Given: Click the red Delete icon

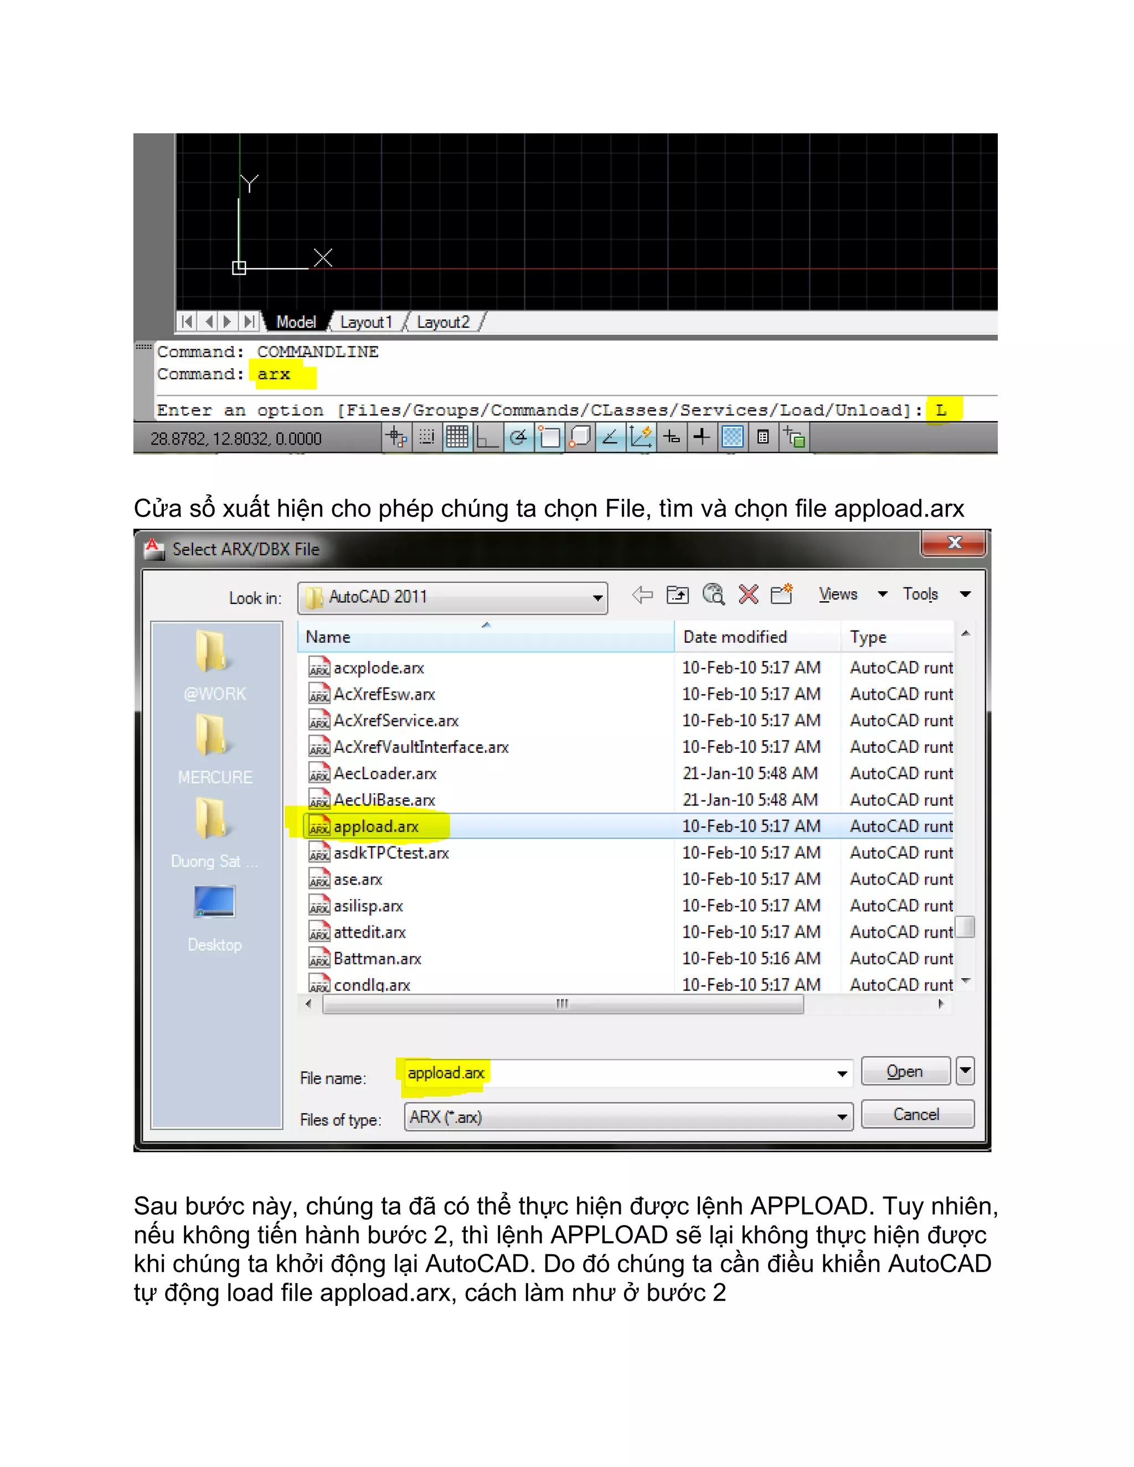Looking at the screenshot, I should coord(749,595).
